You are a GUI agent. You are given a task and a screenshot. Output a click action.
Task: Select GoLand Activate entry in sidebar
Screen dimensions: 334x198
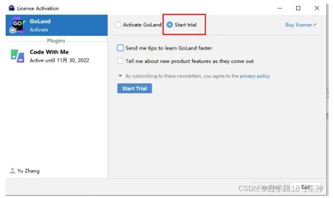pos(57,25)
